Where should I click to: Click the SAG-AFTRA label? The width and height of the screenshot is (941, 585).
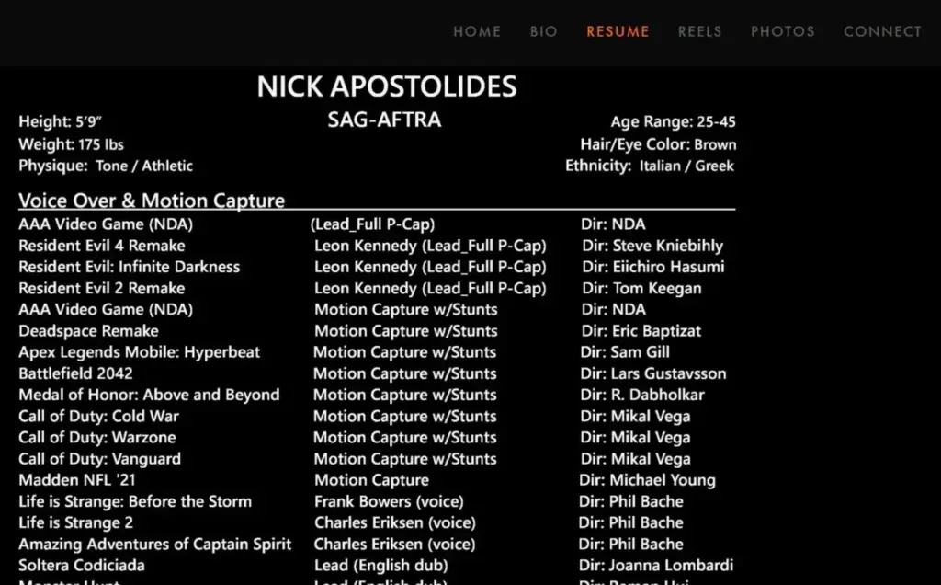(385, 120)
